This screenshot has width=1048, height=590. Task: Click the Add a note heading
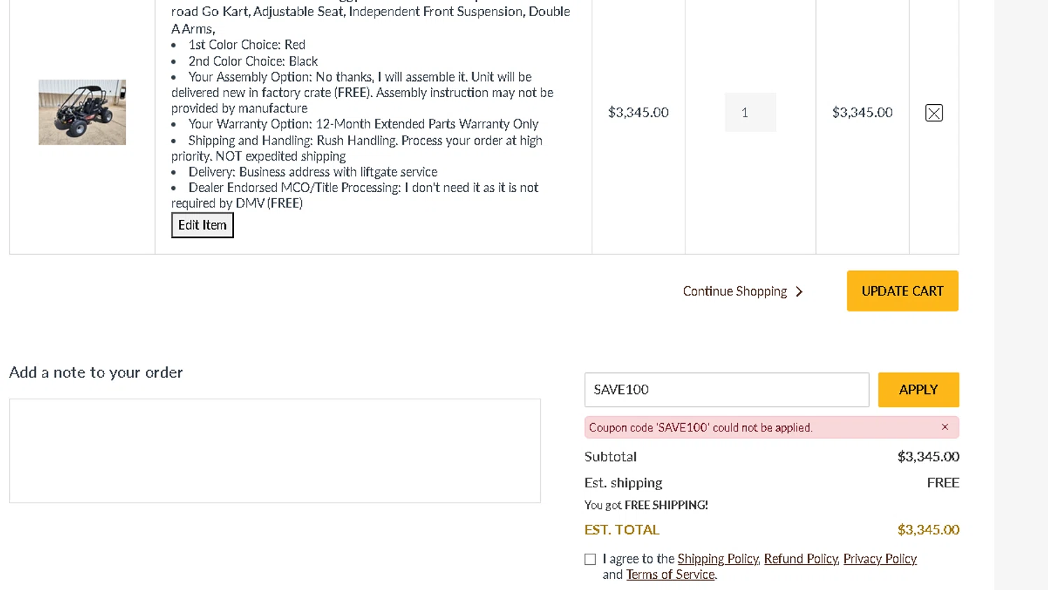96,372
